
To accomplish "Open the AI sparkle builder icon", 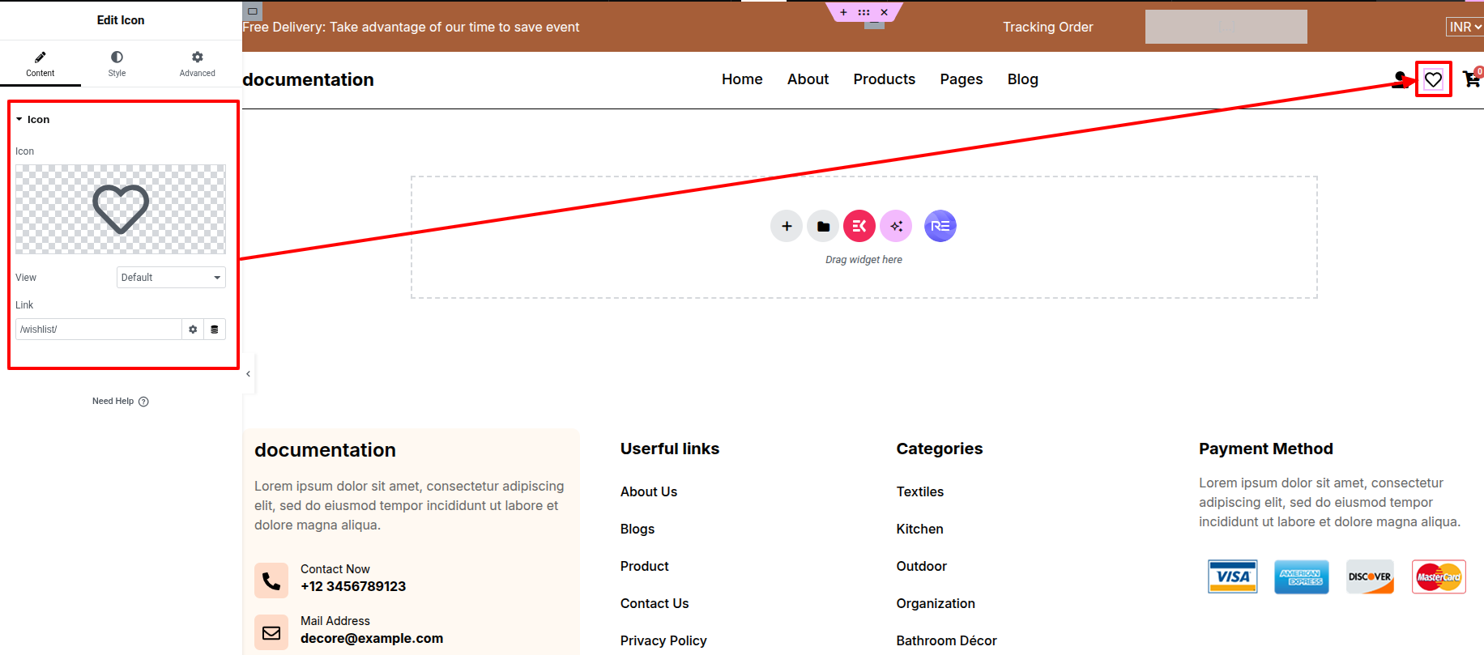I will (x=896, y=226).
